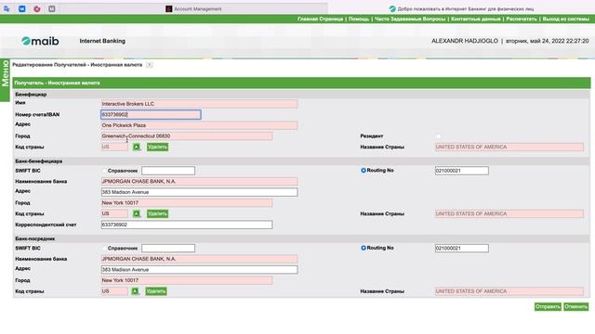The height and width of the screenshot is (334, 595).
Task: Click Адрес field in Банк-посредник
Action: 199,270
